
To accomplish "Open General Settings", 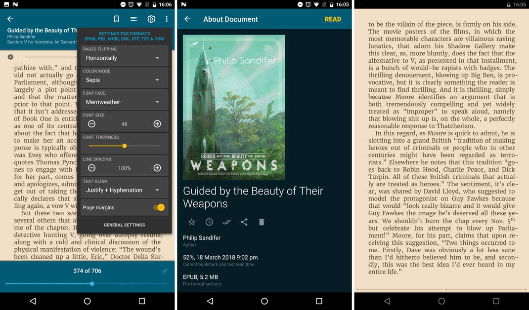I will pyautogui.click(x=124, y=225).
